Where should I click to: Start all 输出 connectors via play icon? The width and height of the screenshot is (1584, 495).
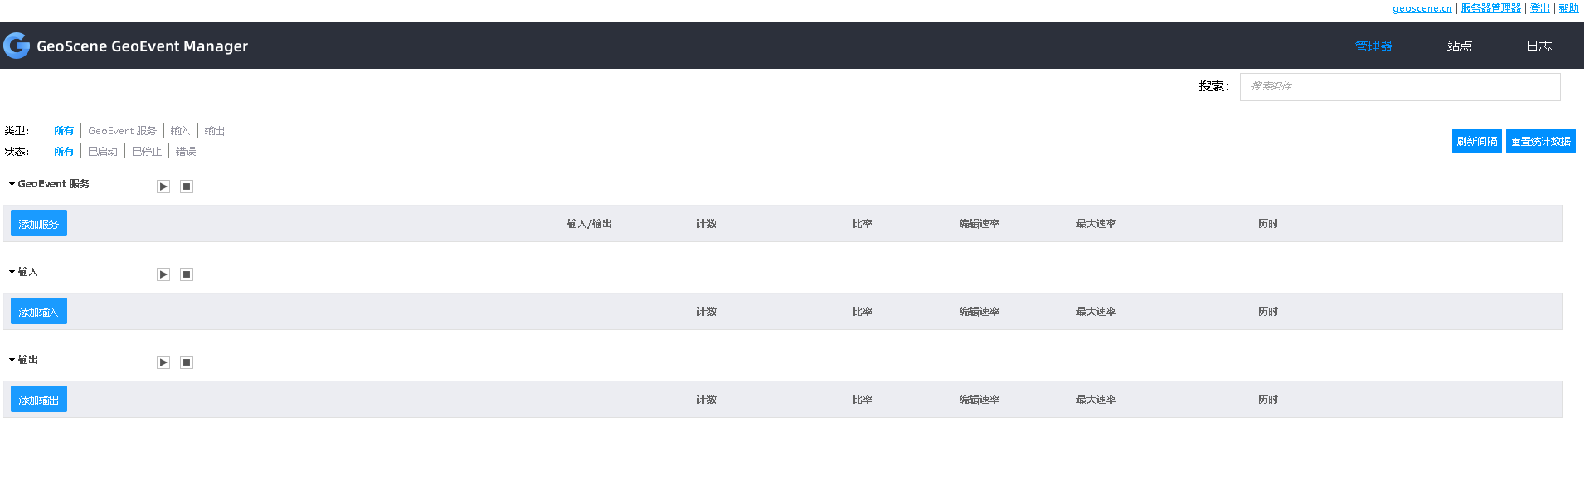coord(163,362)
